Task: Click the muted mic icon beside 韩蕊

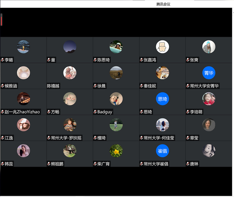Action: point(2,164)
